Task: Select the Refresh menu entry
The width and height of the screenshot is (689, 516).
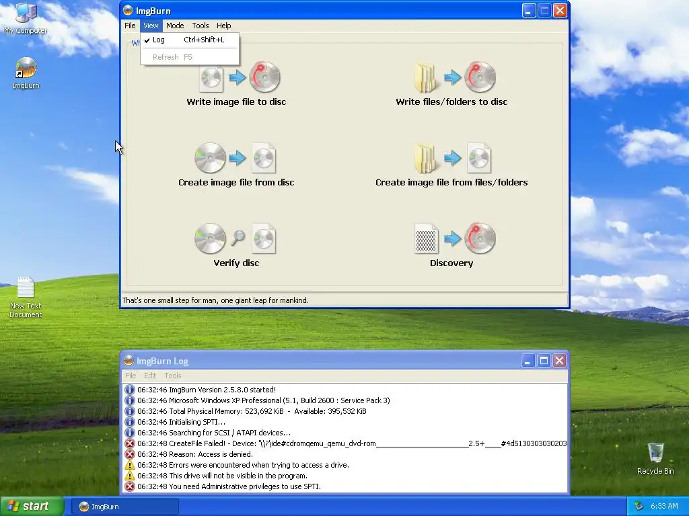Action: [x=190, y=57]
